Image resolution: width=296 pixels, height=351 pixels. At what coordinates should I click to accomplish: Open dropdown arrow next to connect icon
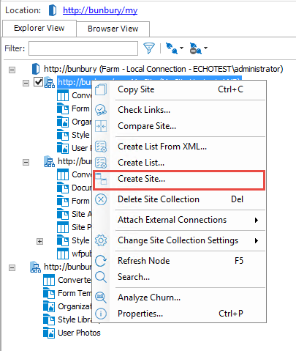(181, 48)
